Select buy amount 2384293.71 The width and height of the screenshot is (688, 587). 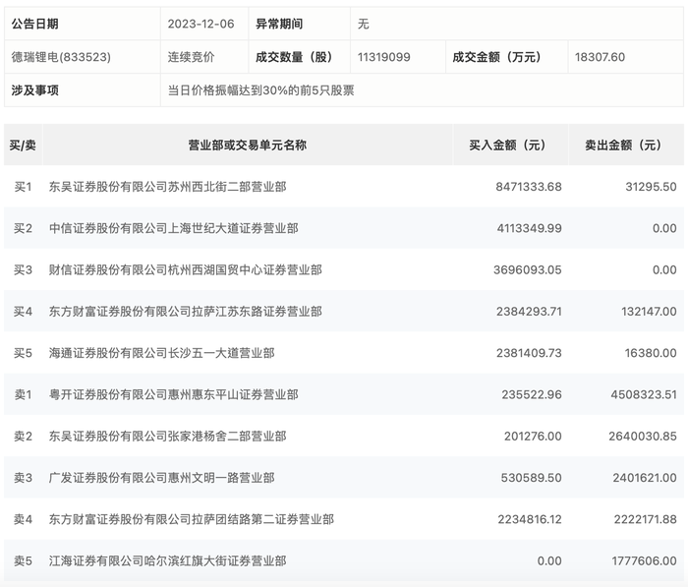click(x=529, y=312)
